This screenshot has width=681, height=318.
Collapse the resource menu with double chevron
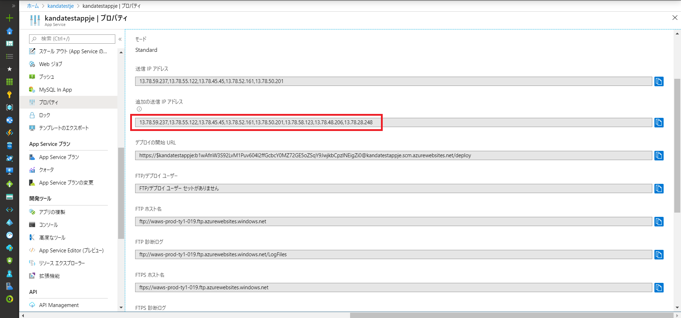[x=120, y=39]
